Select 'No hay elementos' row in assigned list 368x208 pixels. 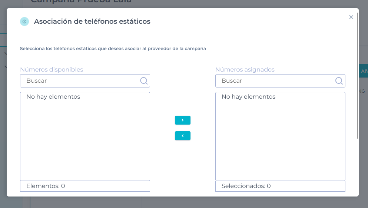click(280, 97)
